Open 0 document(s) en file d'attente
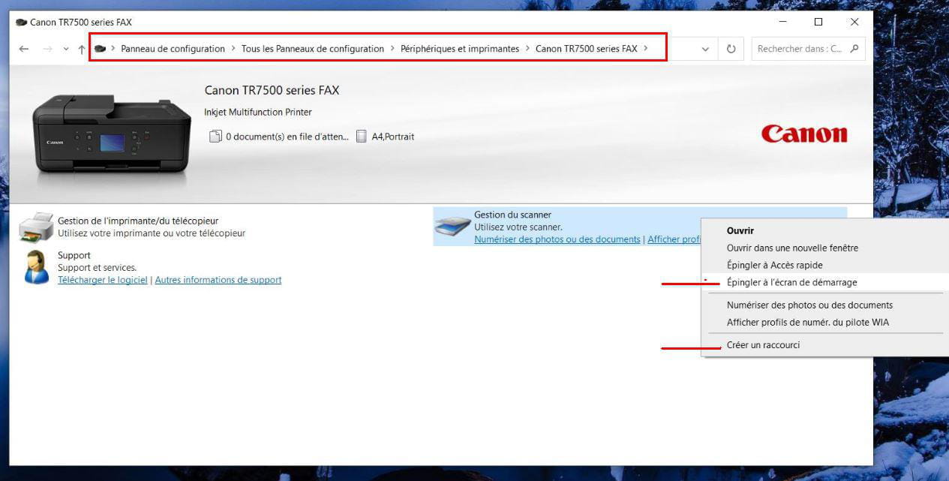Image resolution: width=949 pixels, height=481 pixels. (287, 137)
